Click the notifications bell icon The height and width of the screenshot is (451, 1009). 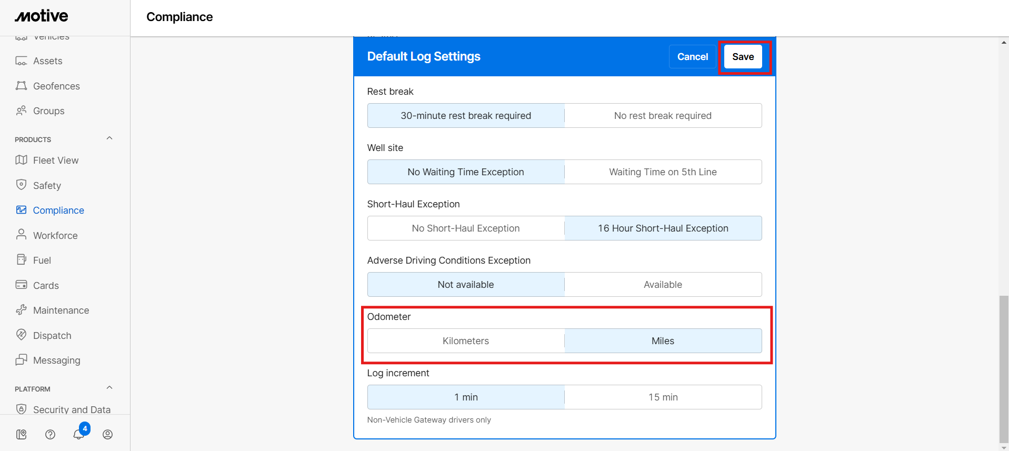pos(78,434)
